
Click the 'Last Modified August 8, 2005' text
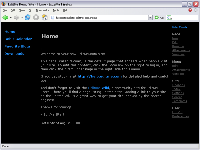click(x=61, y=123)
